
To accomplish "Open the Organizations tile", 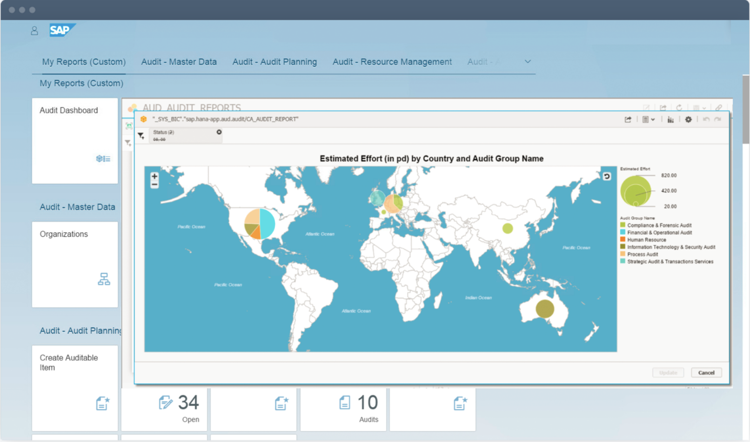I will 75,265.
